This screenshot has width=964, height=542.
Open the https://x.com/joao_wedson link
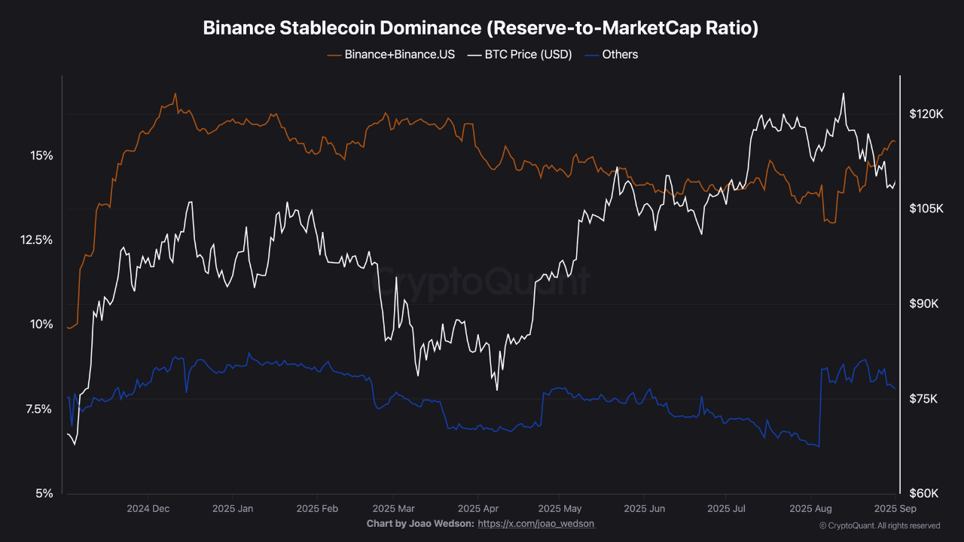tap(537, 523)
